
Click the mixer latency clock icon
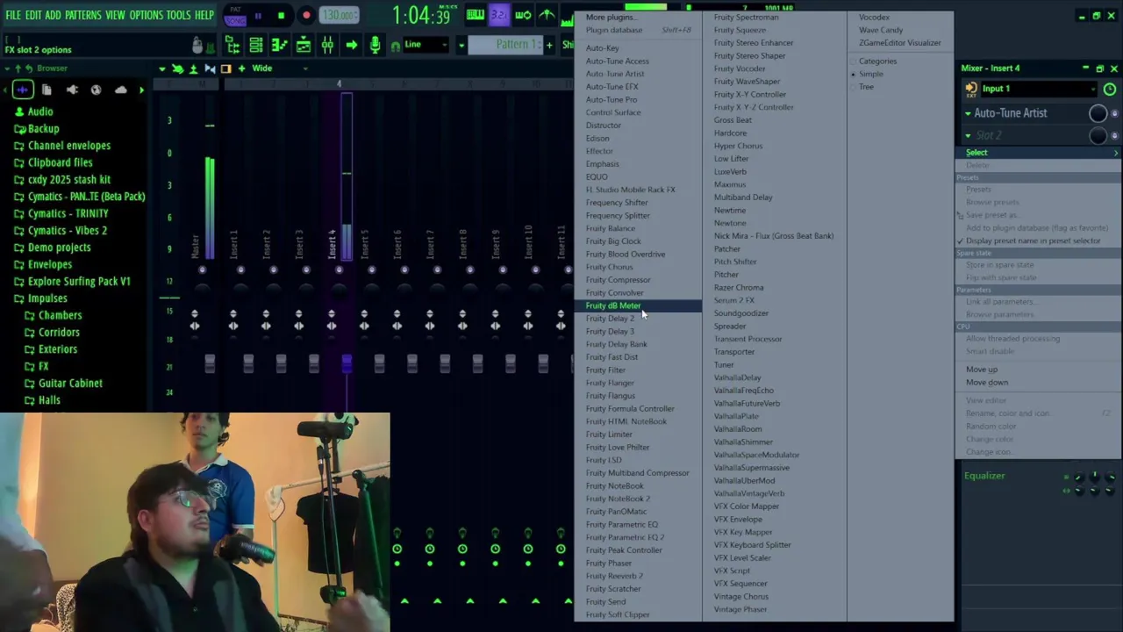(x=1109, y=89)
